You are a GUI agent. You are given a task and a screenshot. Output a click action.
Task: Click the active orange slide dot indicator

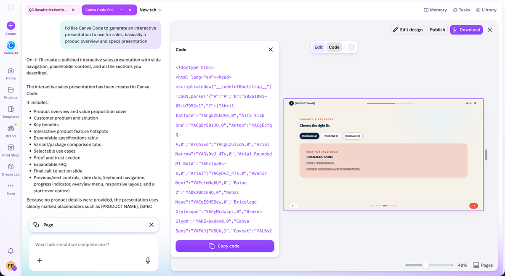tap(385, 206)
